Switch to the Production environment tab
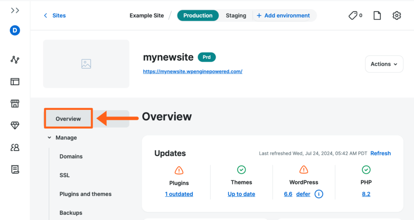The height and width of the screenshot is (220, 414). pyautogui.click(x=198, y=16)
